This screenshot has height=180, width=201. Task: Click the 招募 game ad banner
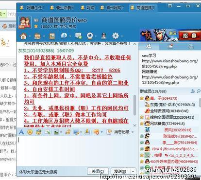pos(170,35)
